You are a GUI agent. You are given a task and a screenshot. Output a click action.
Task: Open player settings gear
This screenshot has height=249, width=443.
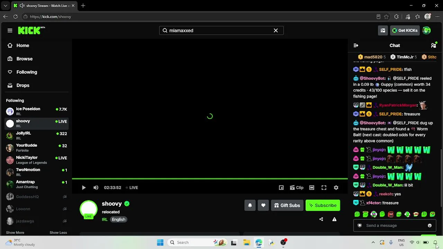(336, 187)
